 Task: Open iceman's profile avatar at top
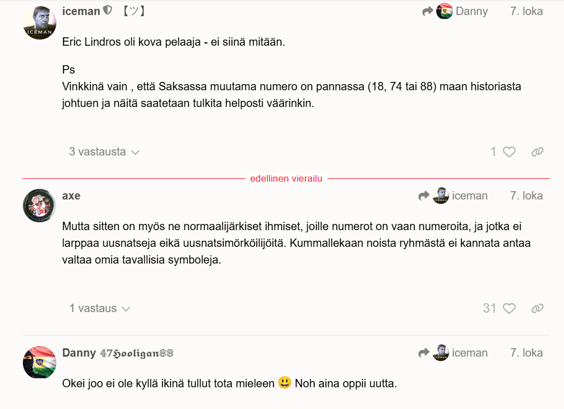(x=40, y=23)
